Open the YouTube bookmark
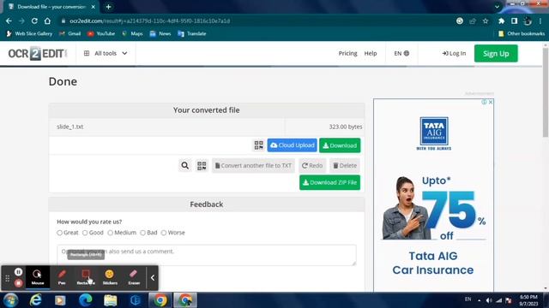This screenshot has height=308, width=549. (101, 33)
